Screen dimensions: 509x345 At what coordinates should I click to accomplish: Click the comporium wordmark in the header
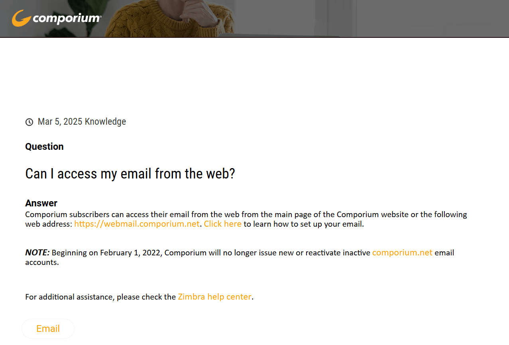point(66,18)
